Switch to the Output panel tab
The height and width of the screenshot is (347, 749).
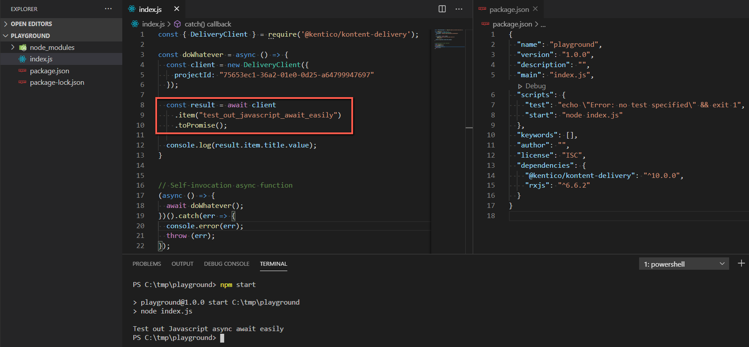tap(182, 264)
